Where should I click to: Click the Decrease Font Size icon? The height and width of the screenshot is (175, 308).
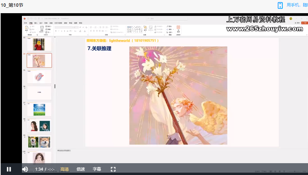point(83,27)
